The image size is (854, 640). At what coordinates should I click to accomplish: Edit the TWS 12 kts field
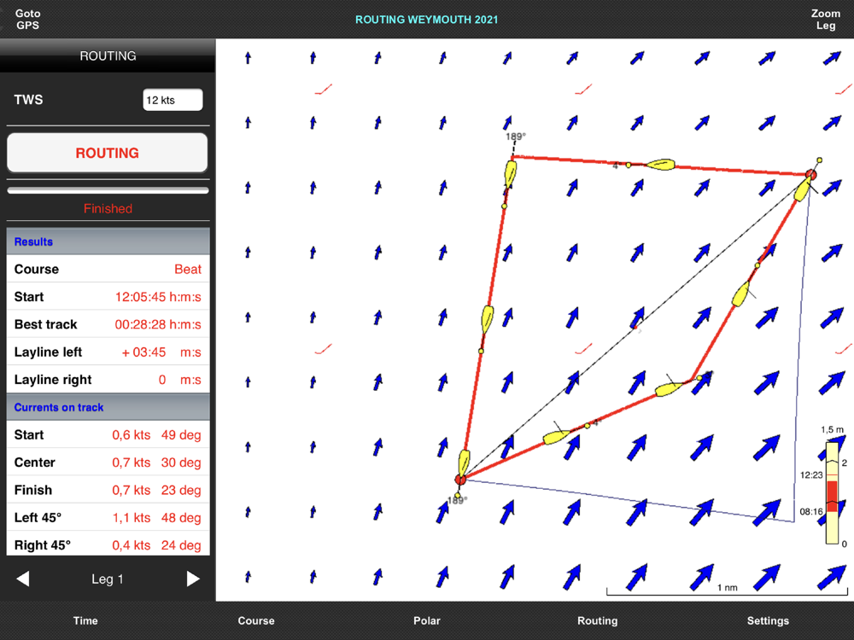tap(173, 100)
